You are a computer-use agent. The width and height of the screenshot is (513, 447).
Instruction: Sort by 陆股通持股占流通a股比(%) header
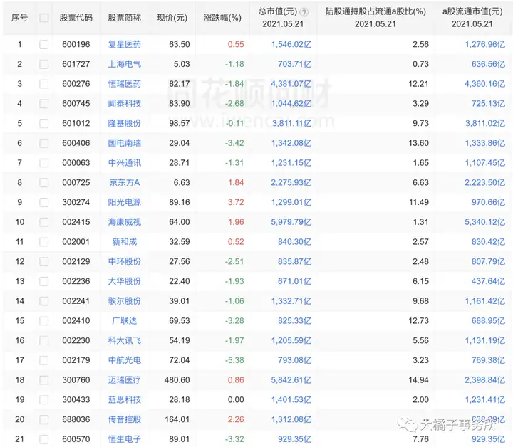(375, 11)
